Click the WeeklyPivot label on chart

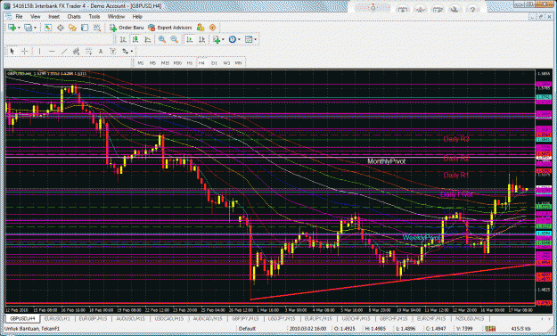pos(422,238)
